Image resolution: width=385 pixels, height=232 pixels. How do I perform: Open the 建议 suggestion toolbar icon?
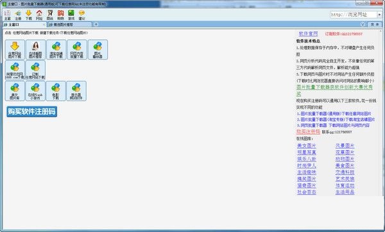[x=81, y=15]
